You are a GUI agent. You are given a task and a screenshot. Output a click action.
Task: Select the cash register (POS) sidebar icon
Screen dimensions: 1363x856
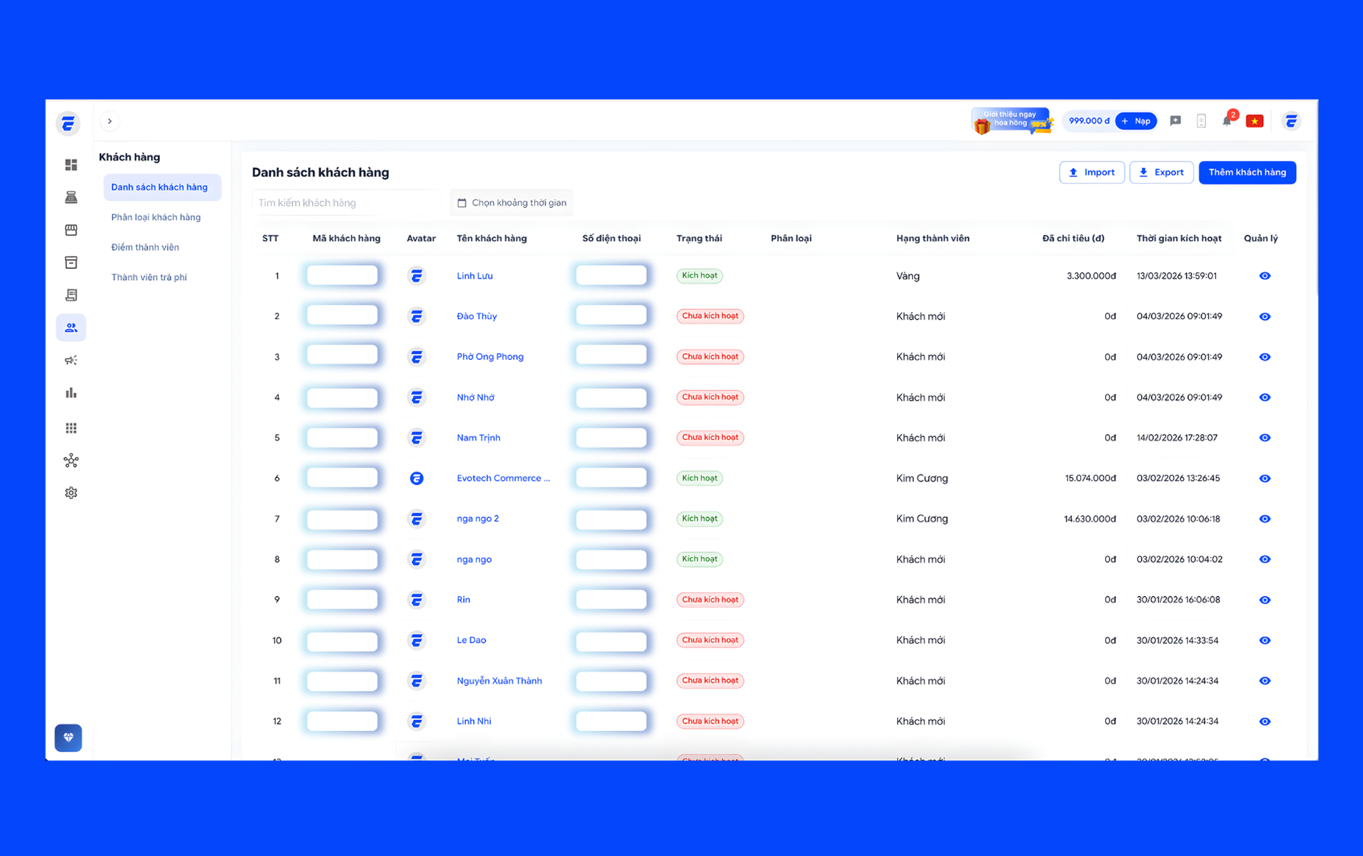pos(71,196)
